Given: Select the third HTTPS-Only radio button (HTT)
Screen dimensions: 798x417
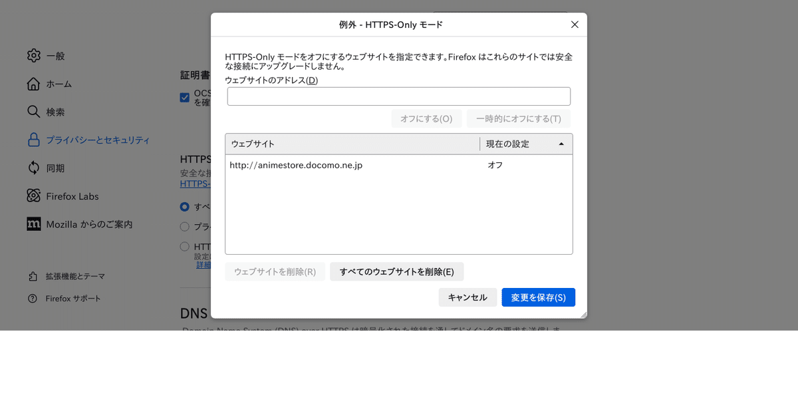Looking at the screenshot, I should click(185, 247).
